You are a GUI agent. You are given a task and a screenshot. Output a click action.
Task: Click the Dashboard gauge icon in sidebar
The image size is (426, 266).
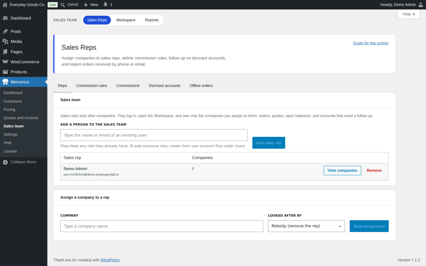click(x=5, y=18)
